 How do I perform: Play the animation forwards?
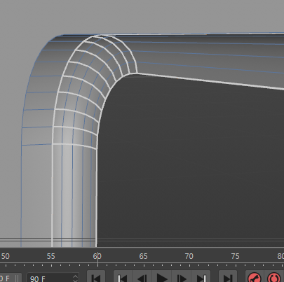click(162, 277)
